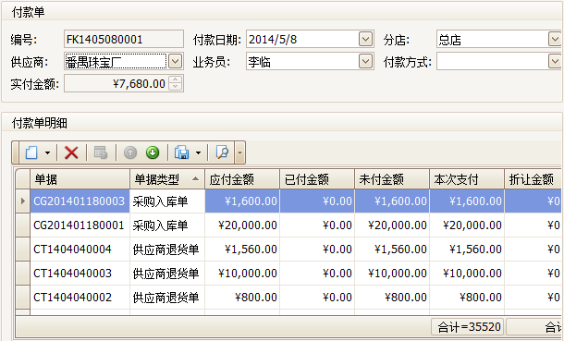This screenshot has width=564, height=341.
Task: Click the row indicator of CG201401180003
Action: click(x=23, y=201)
